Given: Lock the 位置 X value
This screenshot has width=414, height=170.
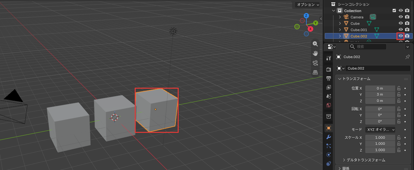Looking at the screenshot, I should click(399, 88).
